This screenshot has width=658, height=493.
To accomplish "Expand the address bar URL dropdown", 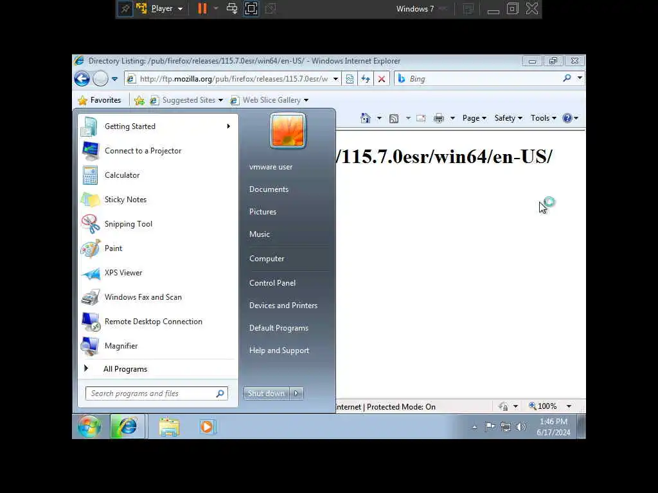I will coord(335,79).
